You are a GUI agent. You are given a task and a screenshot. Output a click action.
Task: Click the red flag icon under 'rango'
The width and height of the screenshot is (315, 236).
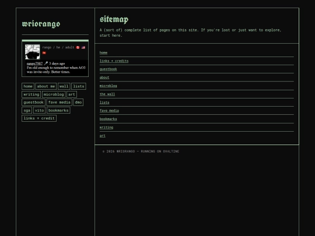click(44, 53)
